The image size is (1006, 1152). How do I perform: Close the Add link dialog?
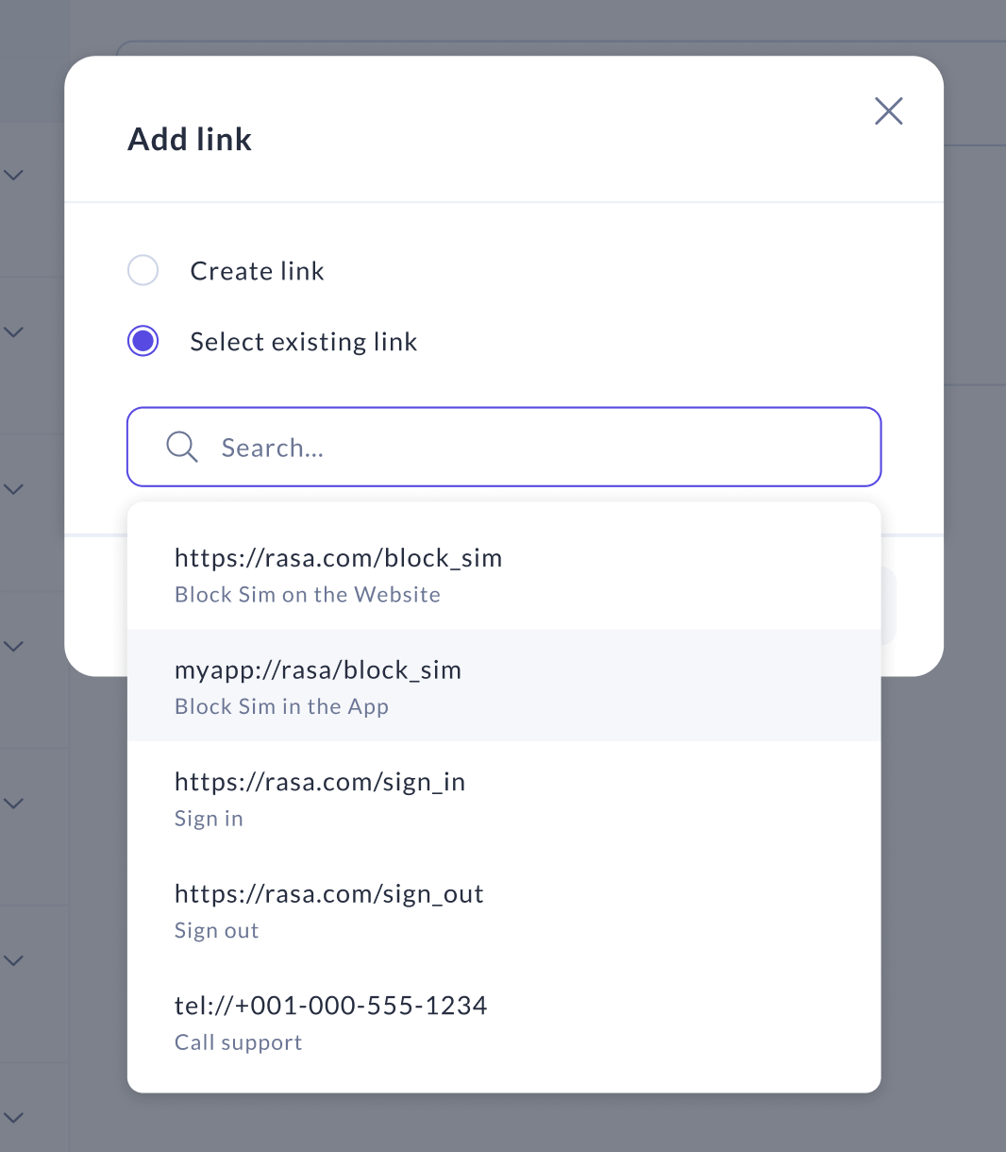(x=888, y=111)
